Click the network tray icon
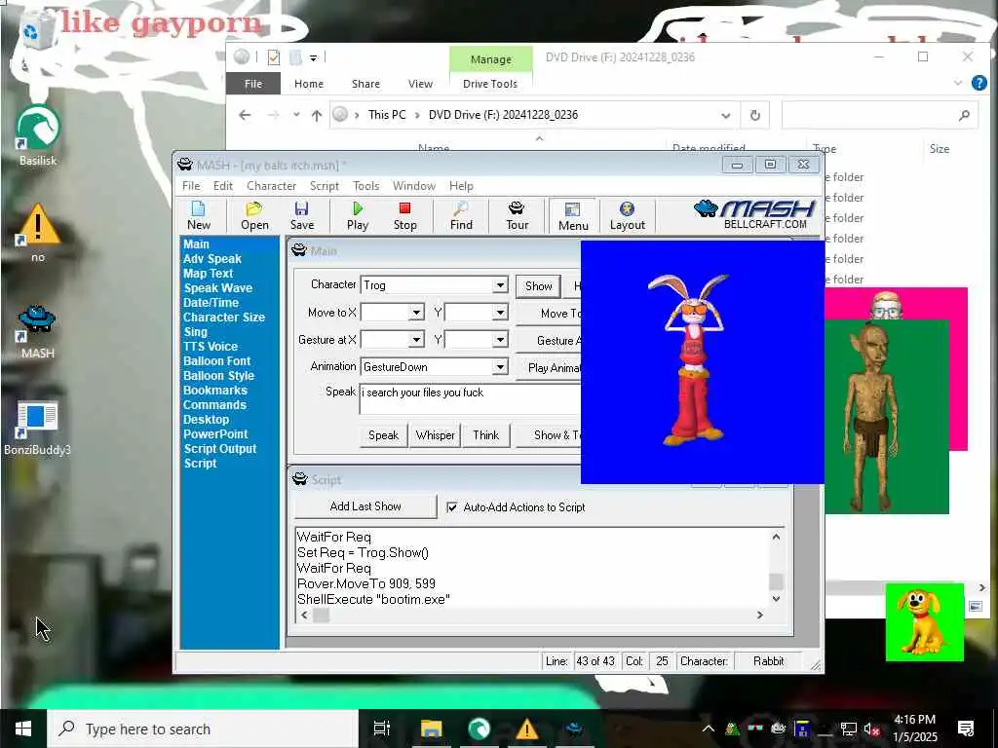 tap(848, 729)
